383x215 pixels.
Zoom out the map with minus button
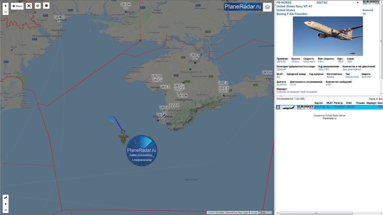(6, 12)
